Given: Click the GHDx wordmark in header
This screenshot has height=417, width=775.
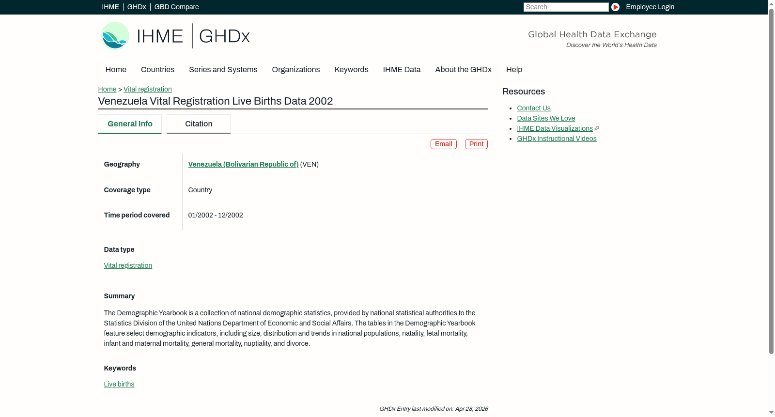Looking at the screenshot, I should tap(224, 36).
